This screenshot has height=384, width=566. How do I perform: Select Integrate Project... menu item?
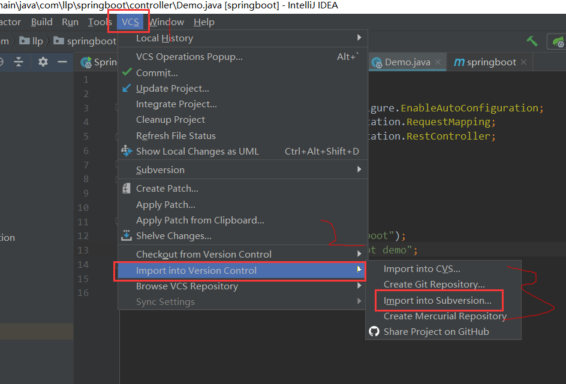click(243, 104)
